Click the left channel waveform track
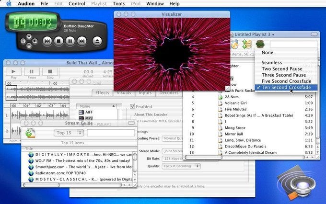The image size is (326, 204). point(40,115)
